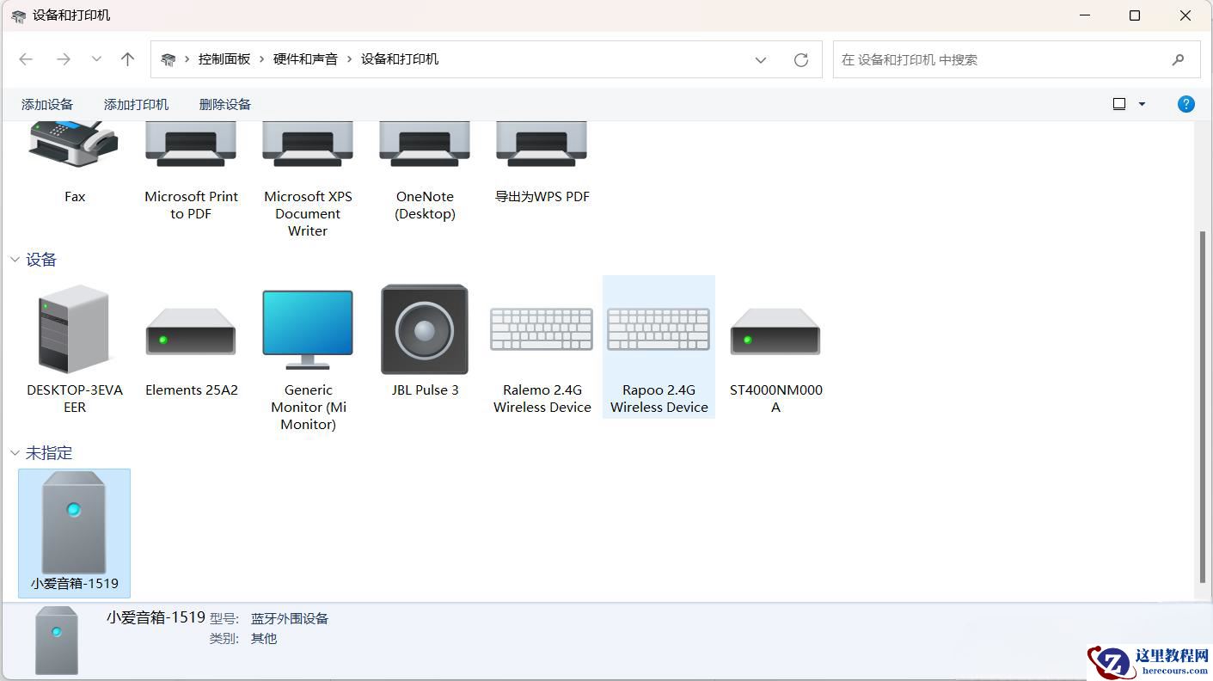Click 添加设备 to add a device
1213x681 pixels.
click(x=46, y=104)
